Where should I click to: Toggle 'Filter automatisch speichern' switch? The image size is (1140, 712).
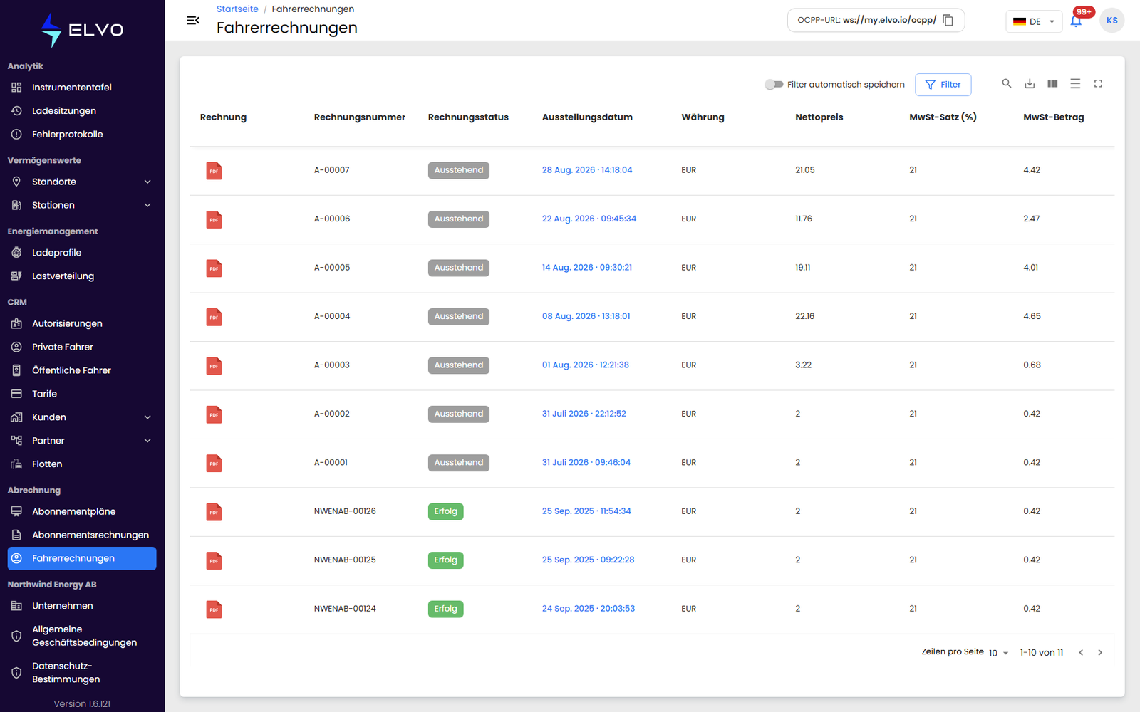(774, 85)
